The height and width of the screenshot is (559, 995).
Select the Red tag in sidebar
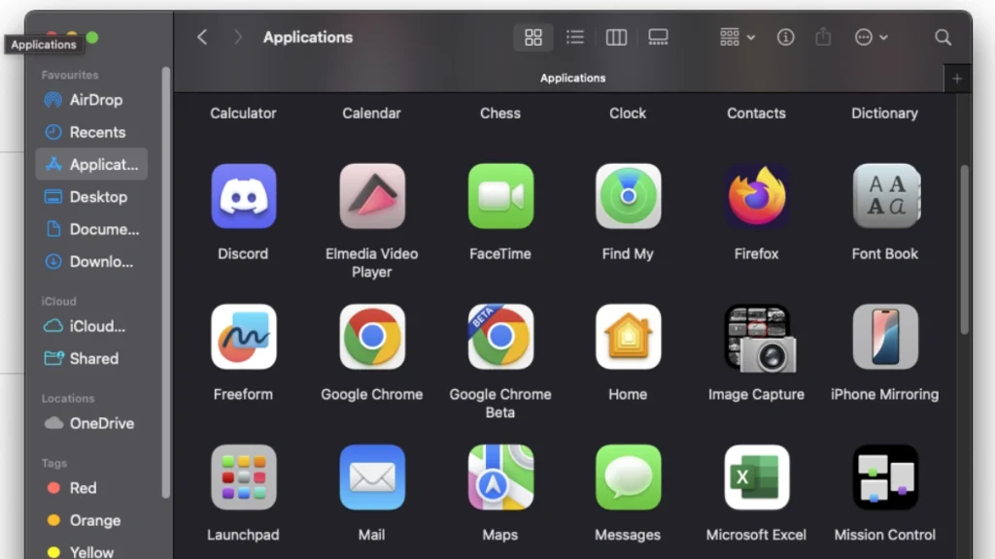click(83, 488)
